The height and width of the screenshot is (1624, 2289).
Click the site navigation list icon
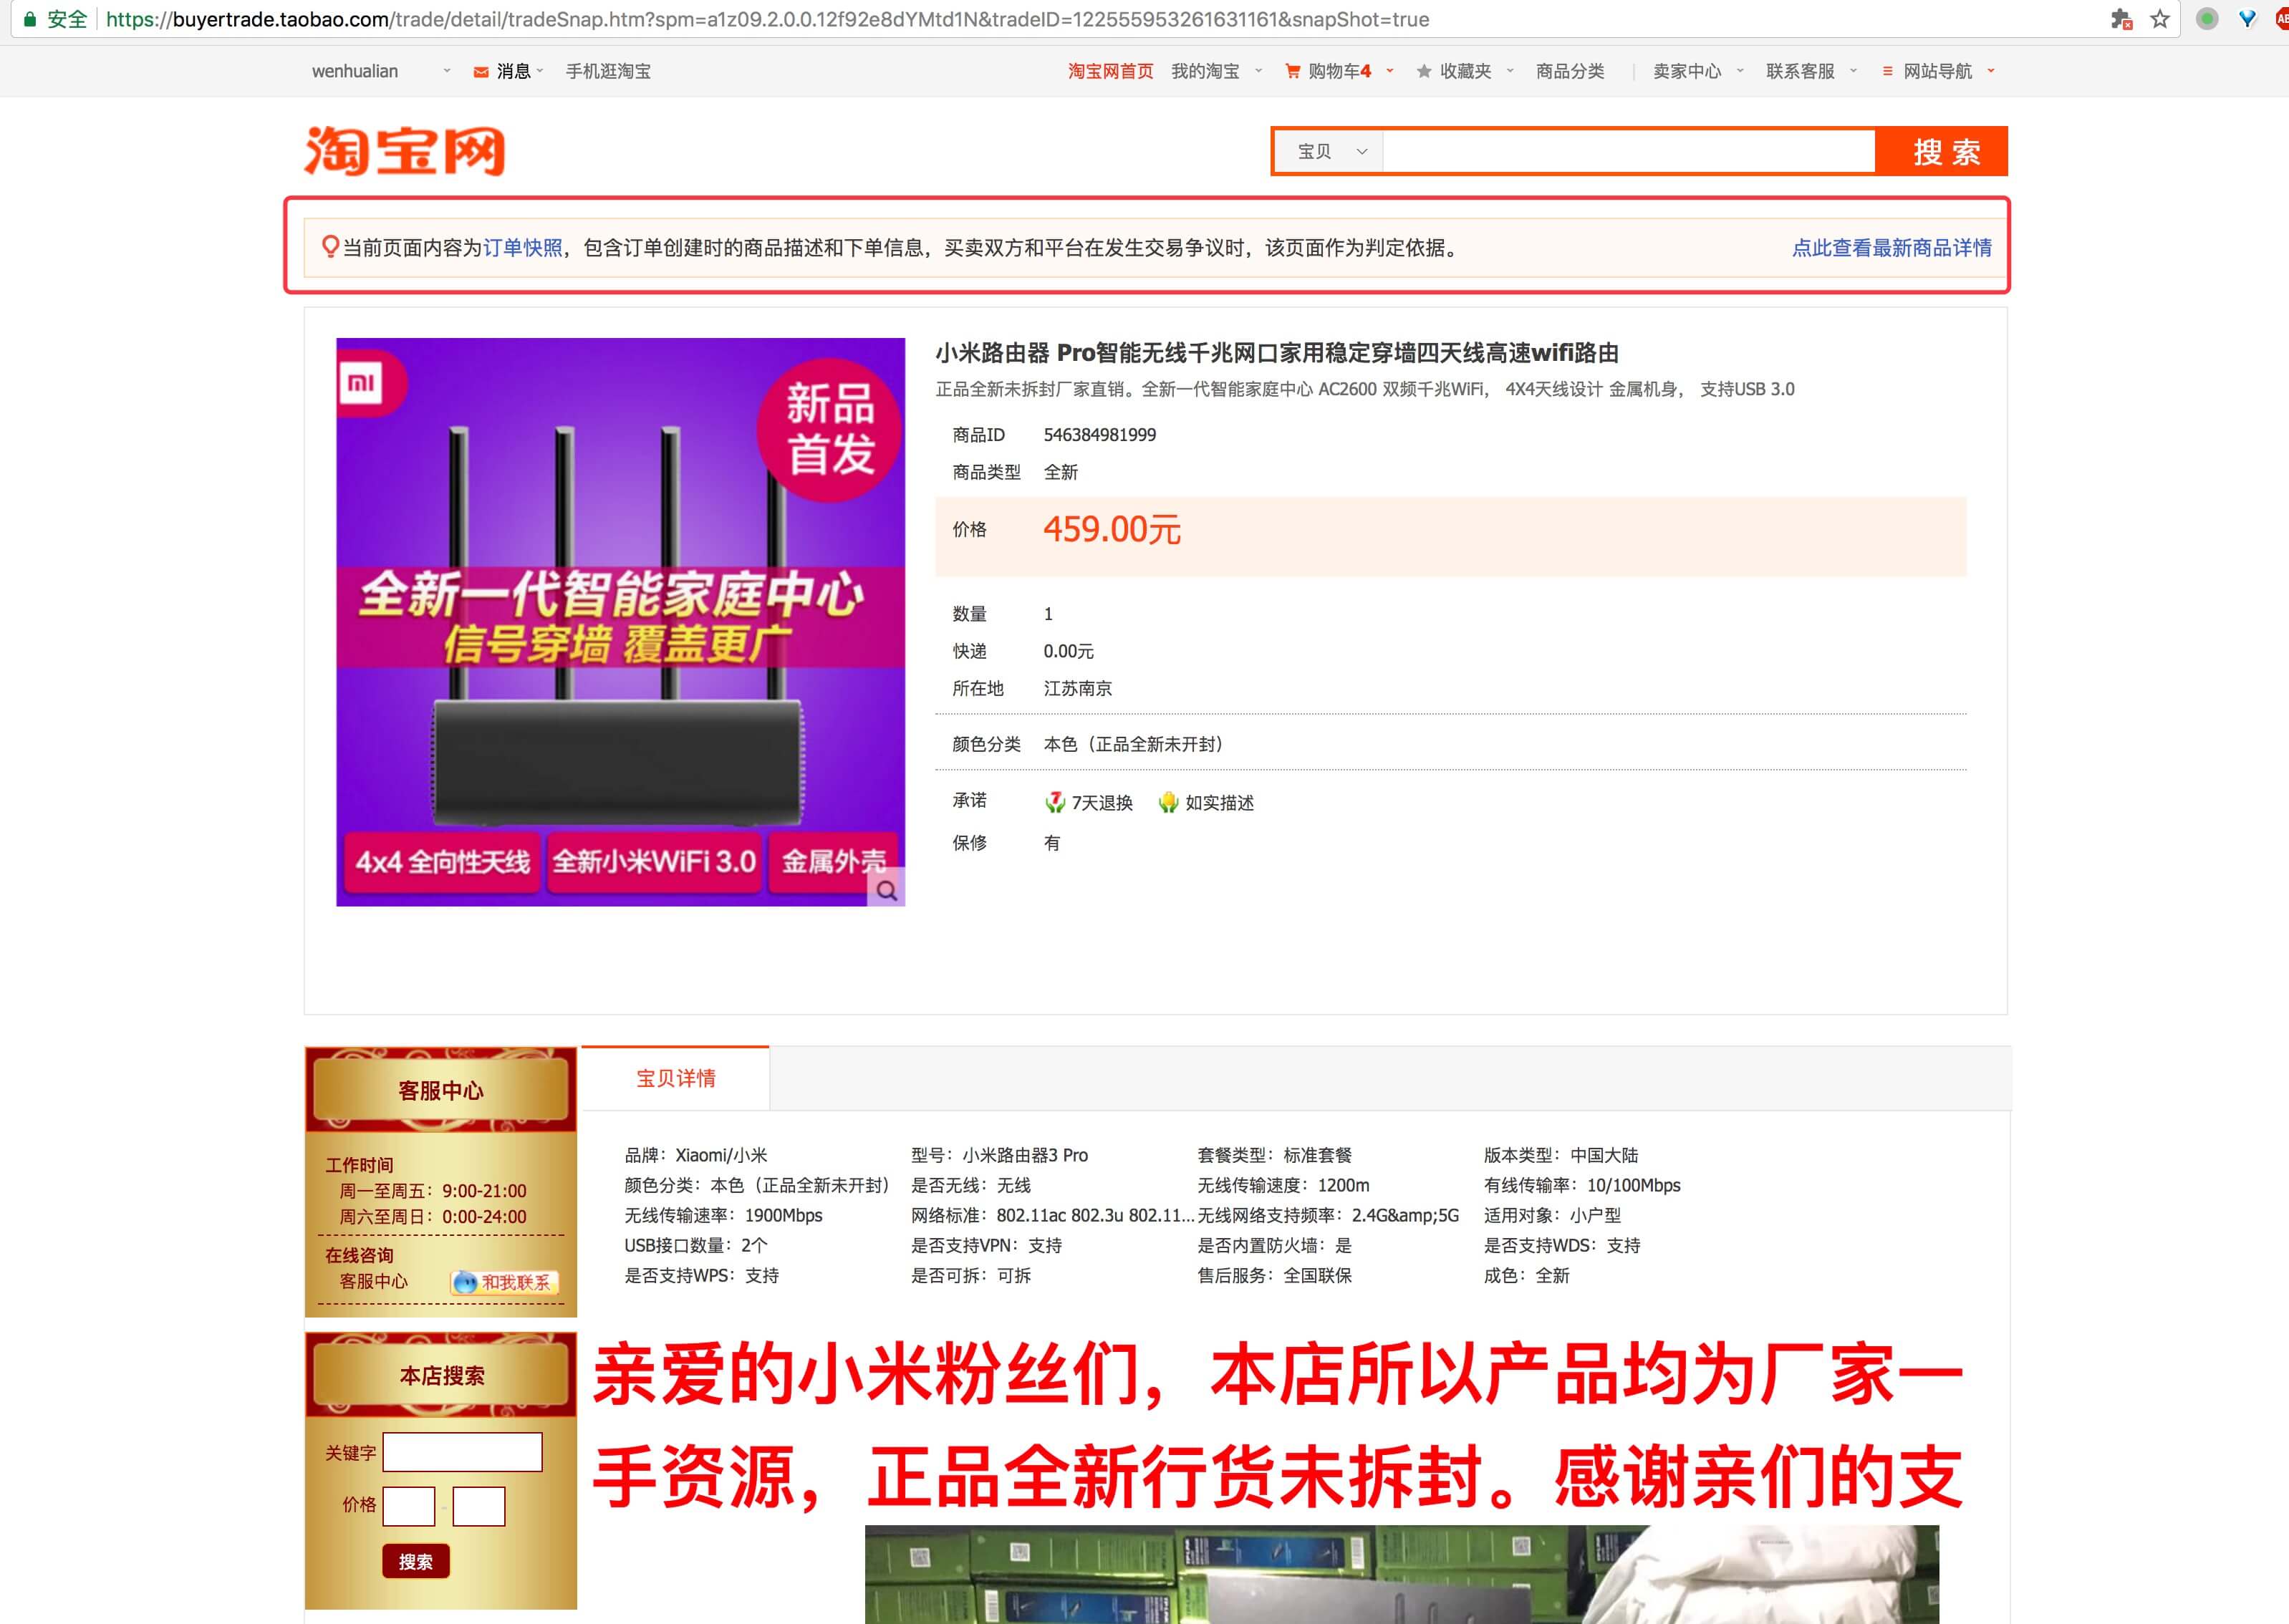click(x=1887, y=71)
